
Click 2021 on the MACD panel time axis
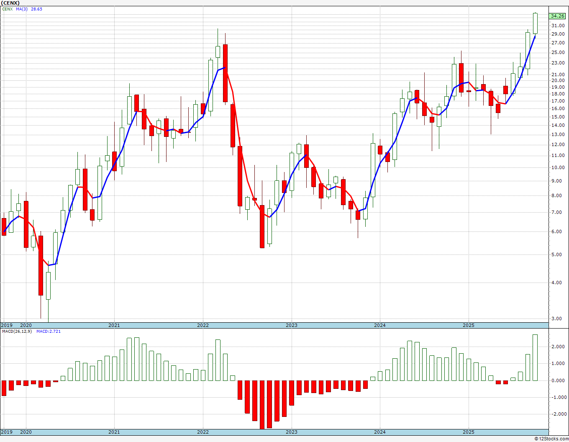pos(114,432)
